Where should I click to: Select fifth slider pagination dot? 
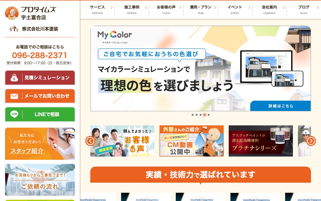click(x=209, y=115)
